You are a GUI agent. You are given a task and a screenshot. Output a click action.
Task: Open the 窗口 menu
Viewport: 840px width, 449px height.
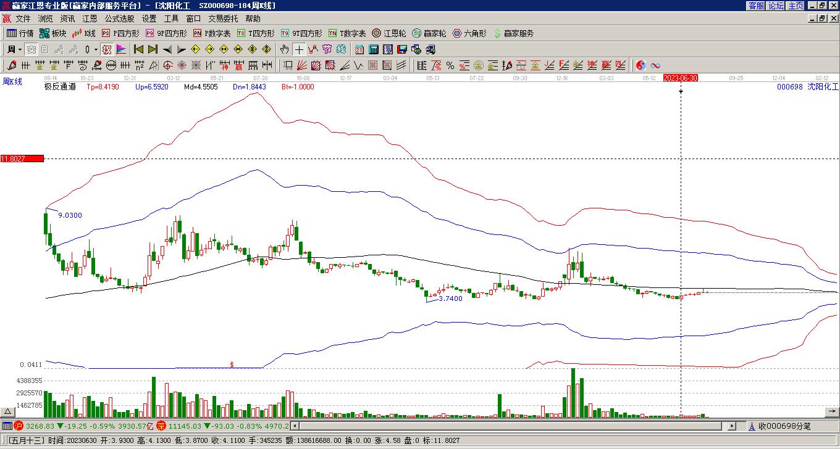coord(193,19)
